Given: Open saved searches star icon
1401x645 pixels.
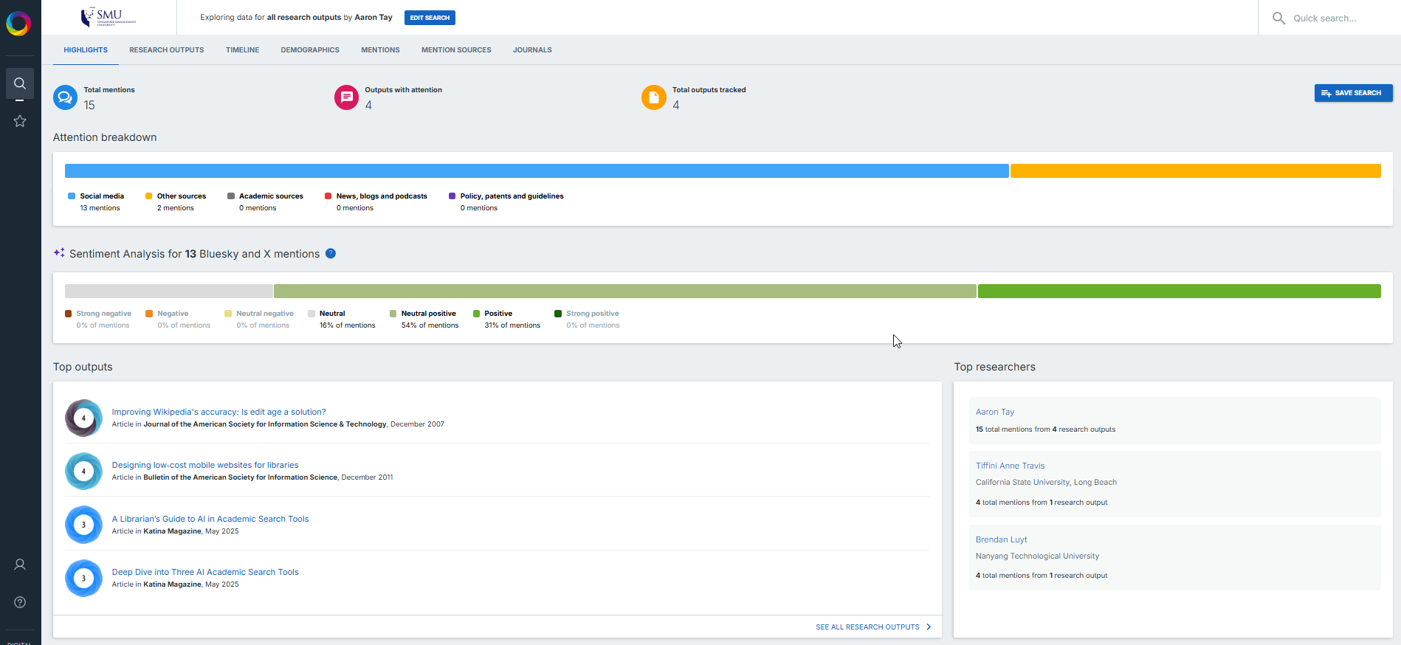Looking at the screenshot, I should pos(20,121).
